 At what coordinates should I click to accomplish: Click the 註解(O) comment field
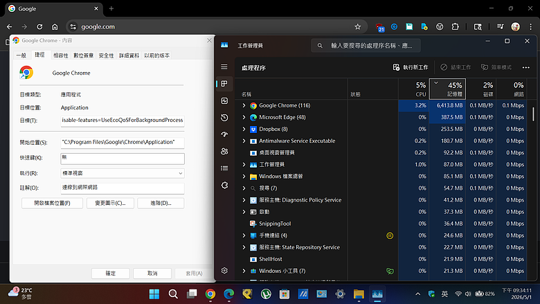[123, 188]
